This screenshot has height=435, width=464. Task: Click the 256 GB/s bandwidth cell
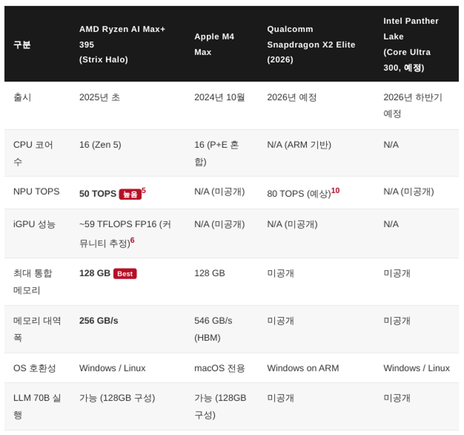coord(99,321)
